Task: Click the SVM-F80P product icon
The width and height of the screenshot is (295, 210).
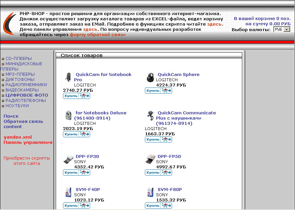Action: pos(150,192)
